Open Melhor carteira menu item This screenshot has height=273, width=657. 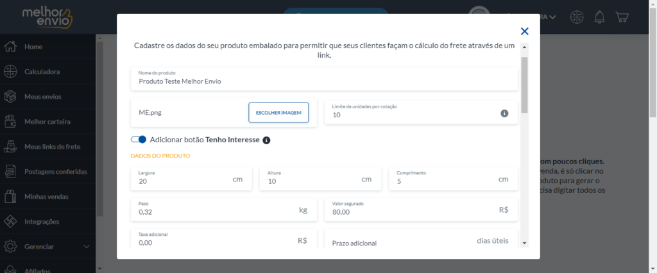[47, 122]
